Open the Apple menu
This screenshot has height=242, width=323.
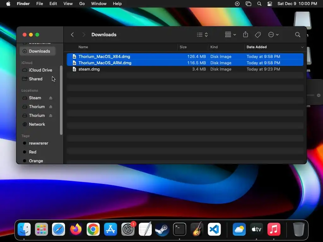coord(8,4)
